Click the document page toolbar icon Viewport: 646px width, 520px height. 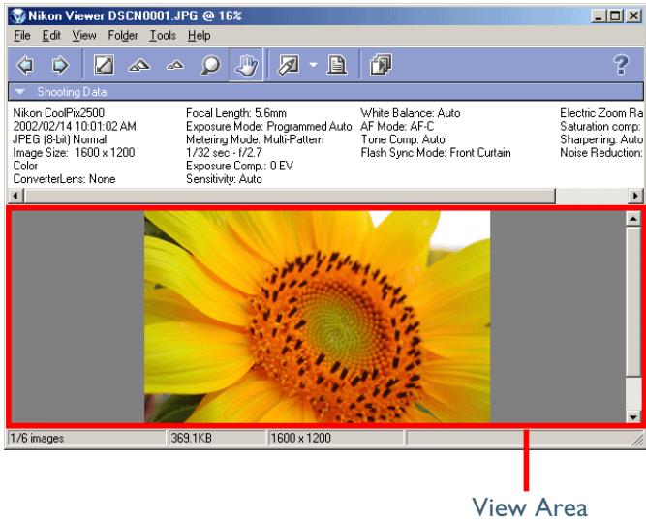coord(337,65)
